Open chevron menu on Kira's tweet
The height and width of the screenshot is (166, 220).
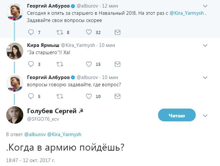205,46
